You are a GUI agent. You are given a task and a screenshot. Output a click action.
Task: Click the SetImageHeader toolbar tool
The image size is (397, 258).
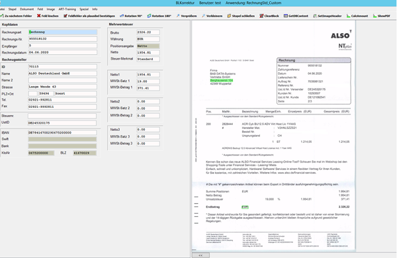[x=328, y=16]
